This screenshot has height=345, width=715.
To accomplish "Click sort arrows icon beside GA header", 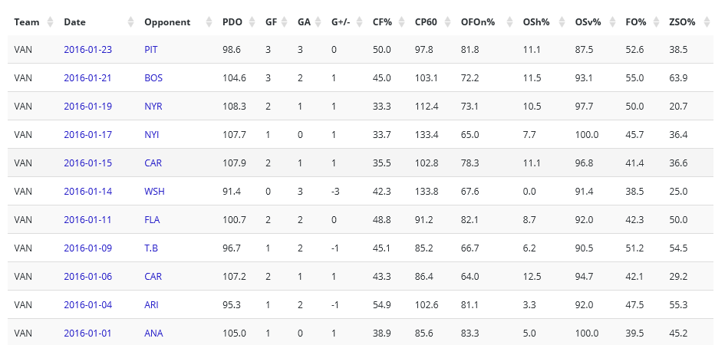I will click(x=318, y=22).
